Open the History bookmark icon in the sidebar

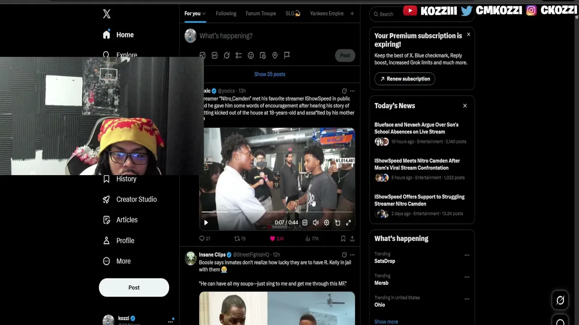[x=107, y=179]
